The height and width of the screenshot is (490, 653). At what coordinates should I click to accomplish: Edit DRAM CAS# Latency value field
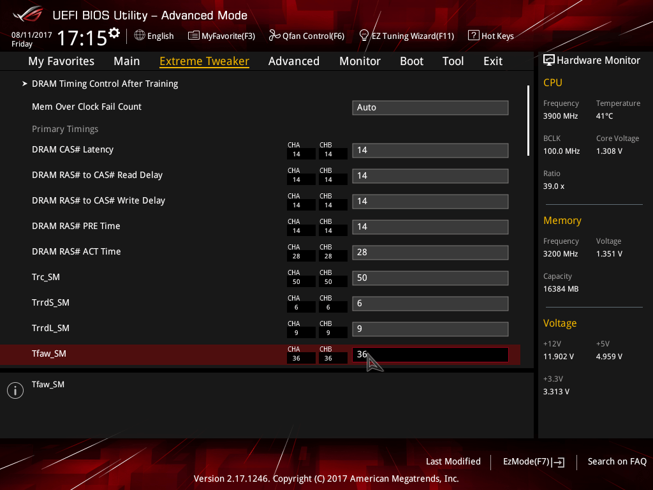pyautogui.click(x=430, y=151)
